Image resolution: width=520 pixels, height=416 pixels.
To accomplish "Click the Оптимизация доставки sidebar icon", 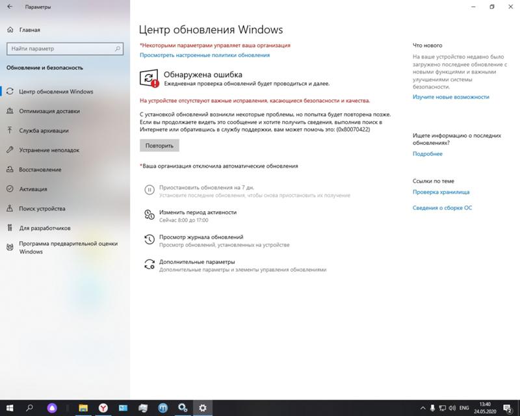I will point(10,110).
